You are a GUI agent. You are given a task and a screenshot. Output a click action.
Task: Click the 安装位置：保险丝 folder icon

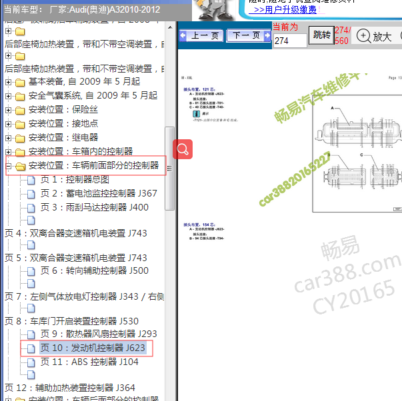coord(20,111)
